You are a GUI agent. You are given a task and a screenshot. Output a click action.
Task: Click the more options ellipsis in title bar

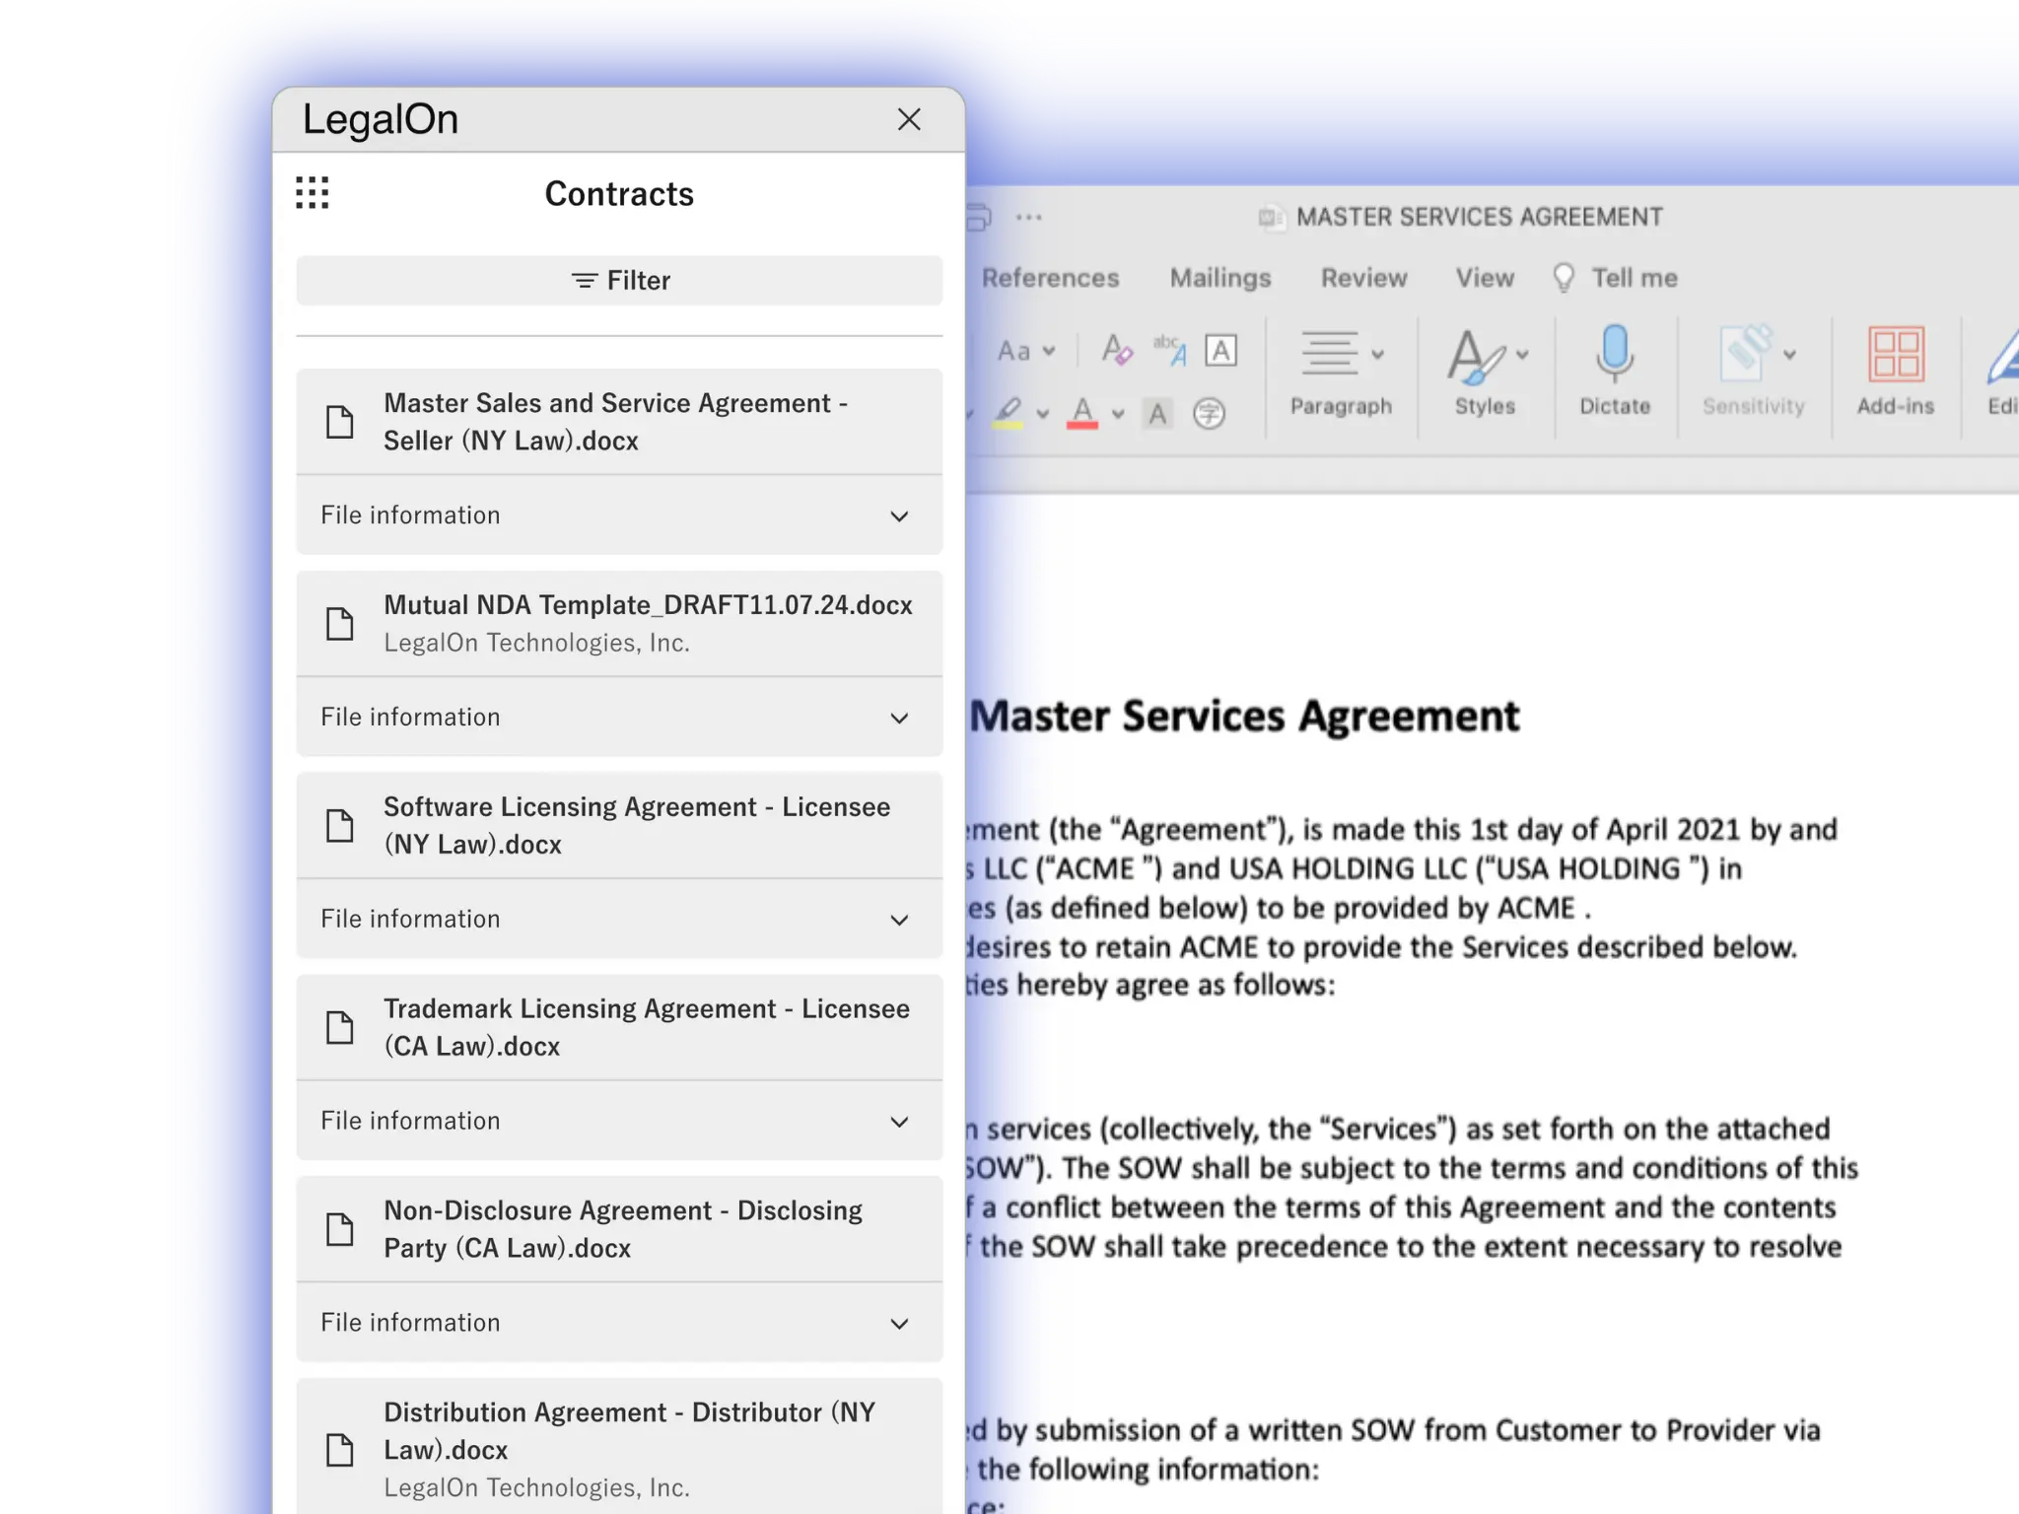1029,217
